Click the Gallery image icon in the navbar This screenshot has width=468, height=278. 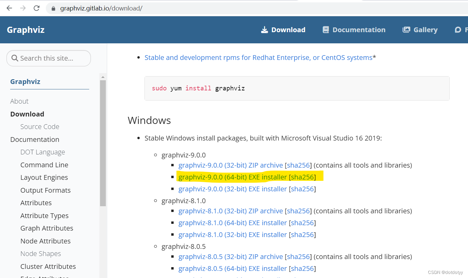pos(406,29)
